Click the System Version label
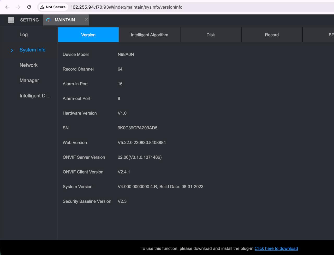334x255 pixels. pos(77,187)
